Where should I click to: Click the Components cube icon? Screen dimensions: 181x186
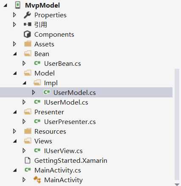tap(27, 34)
